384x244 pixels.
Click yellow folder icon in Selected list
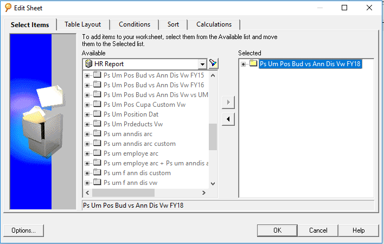[253, 63]
